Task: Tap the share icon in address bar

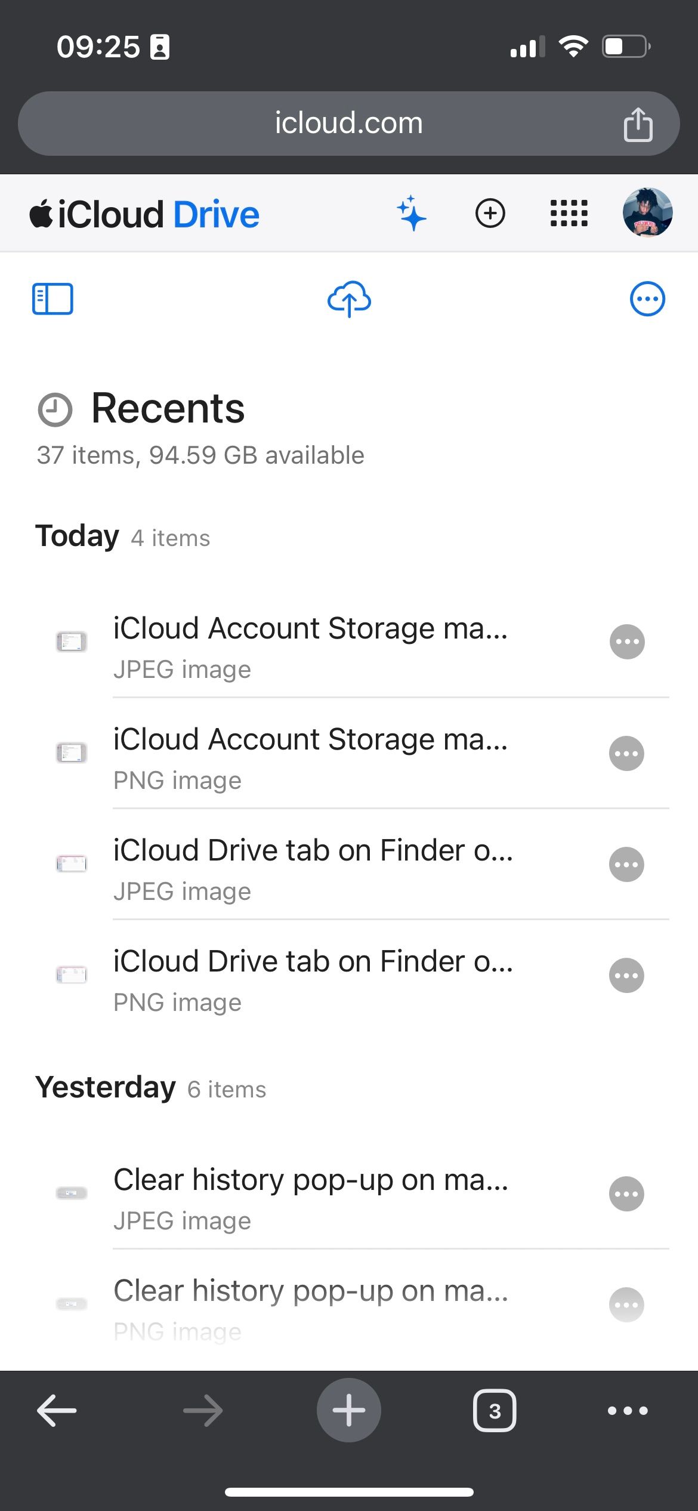Action: 638,124
